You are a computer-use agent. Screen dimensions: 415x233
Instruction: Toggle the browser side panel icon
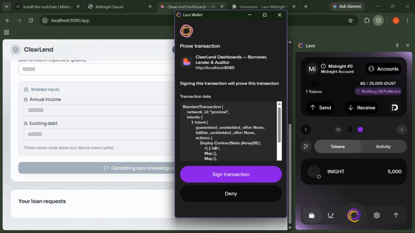(x=378, y=21)
